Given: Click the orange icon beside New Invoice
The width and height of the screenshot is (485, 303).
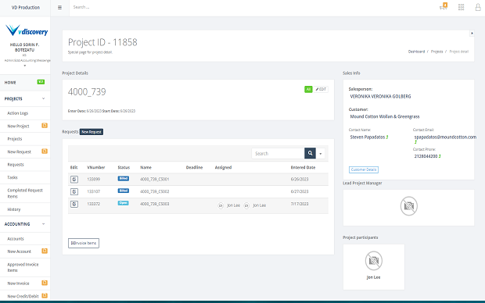Looking at the screenshot, I should tap(45, 283).
